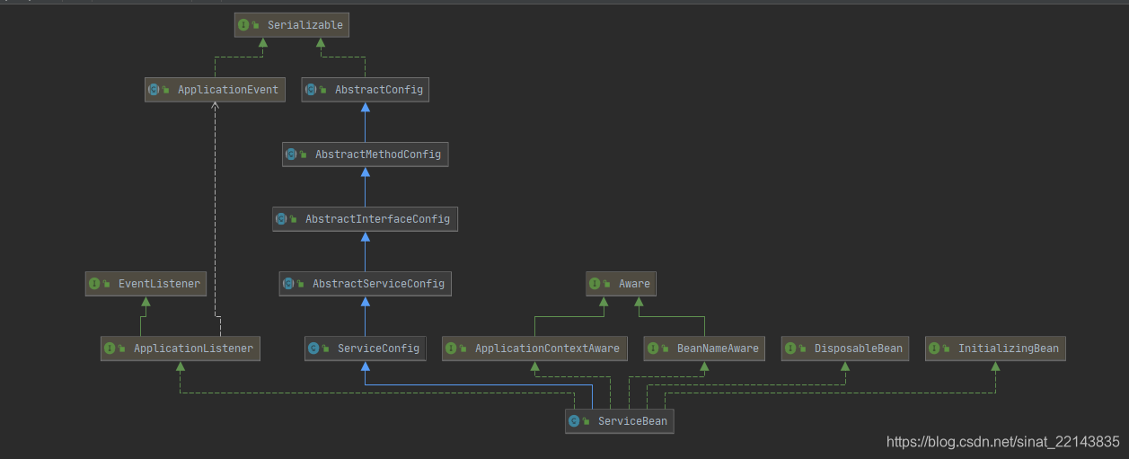1129x459 pixels.
Task: Click the class icon beside AbstractServiceConfig
Action: point(288,284)
